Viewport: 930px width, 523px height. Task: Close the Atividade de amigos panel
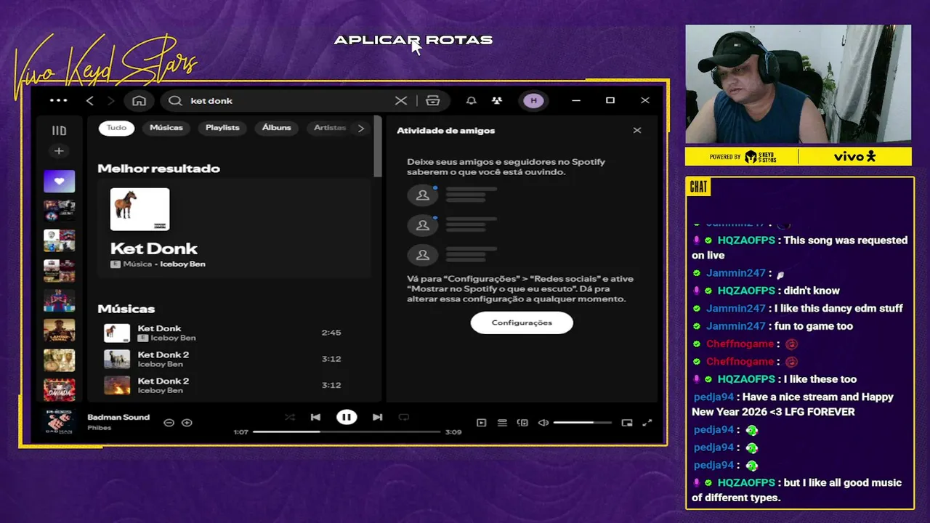(x=637, y=130)
